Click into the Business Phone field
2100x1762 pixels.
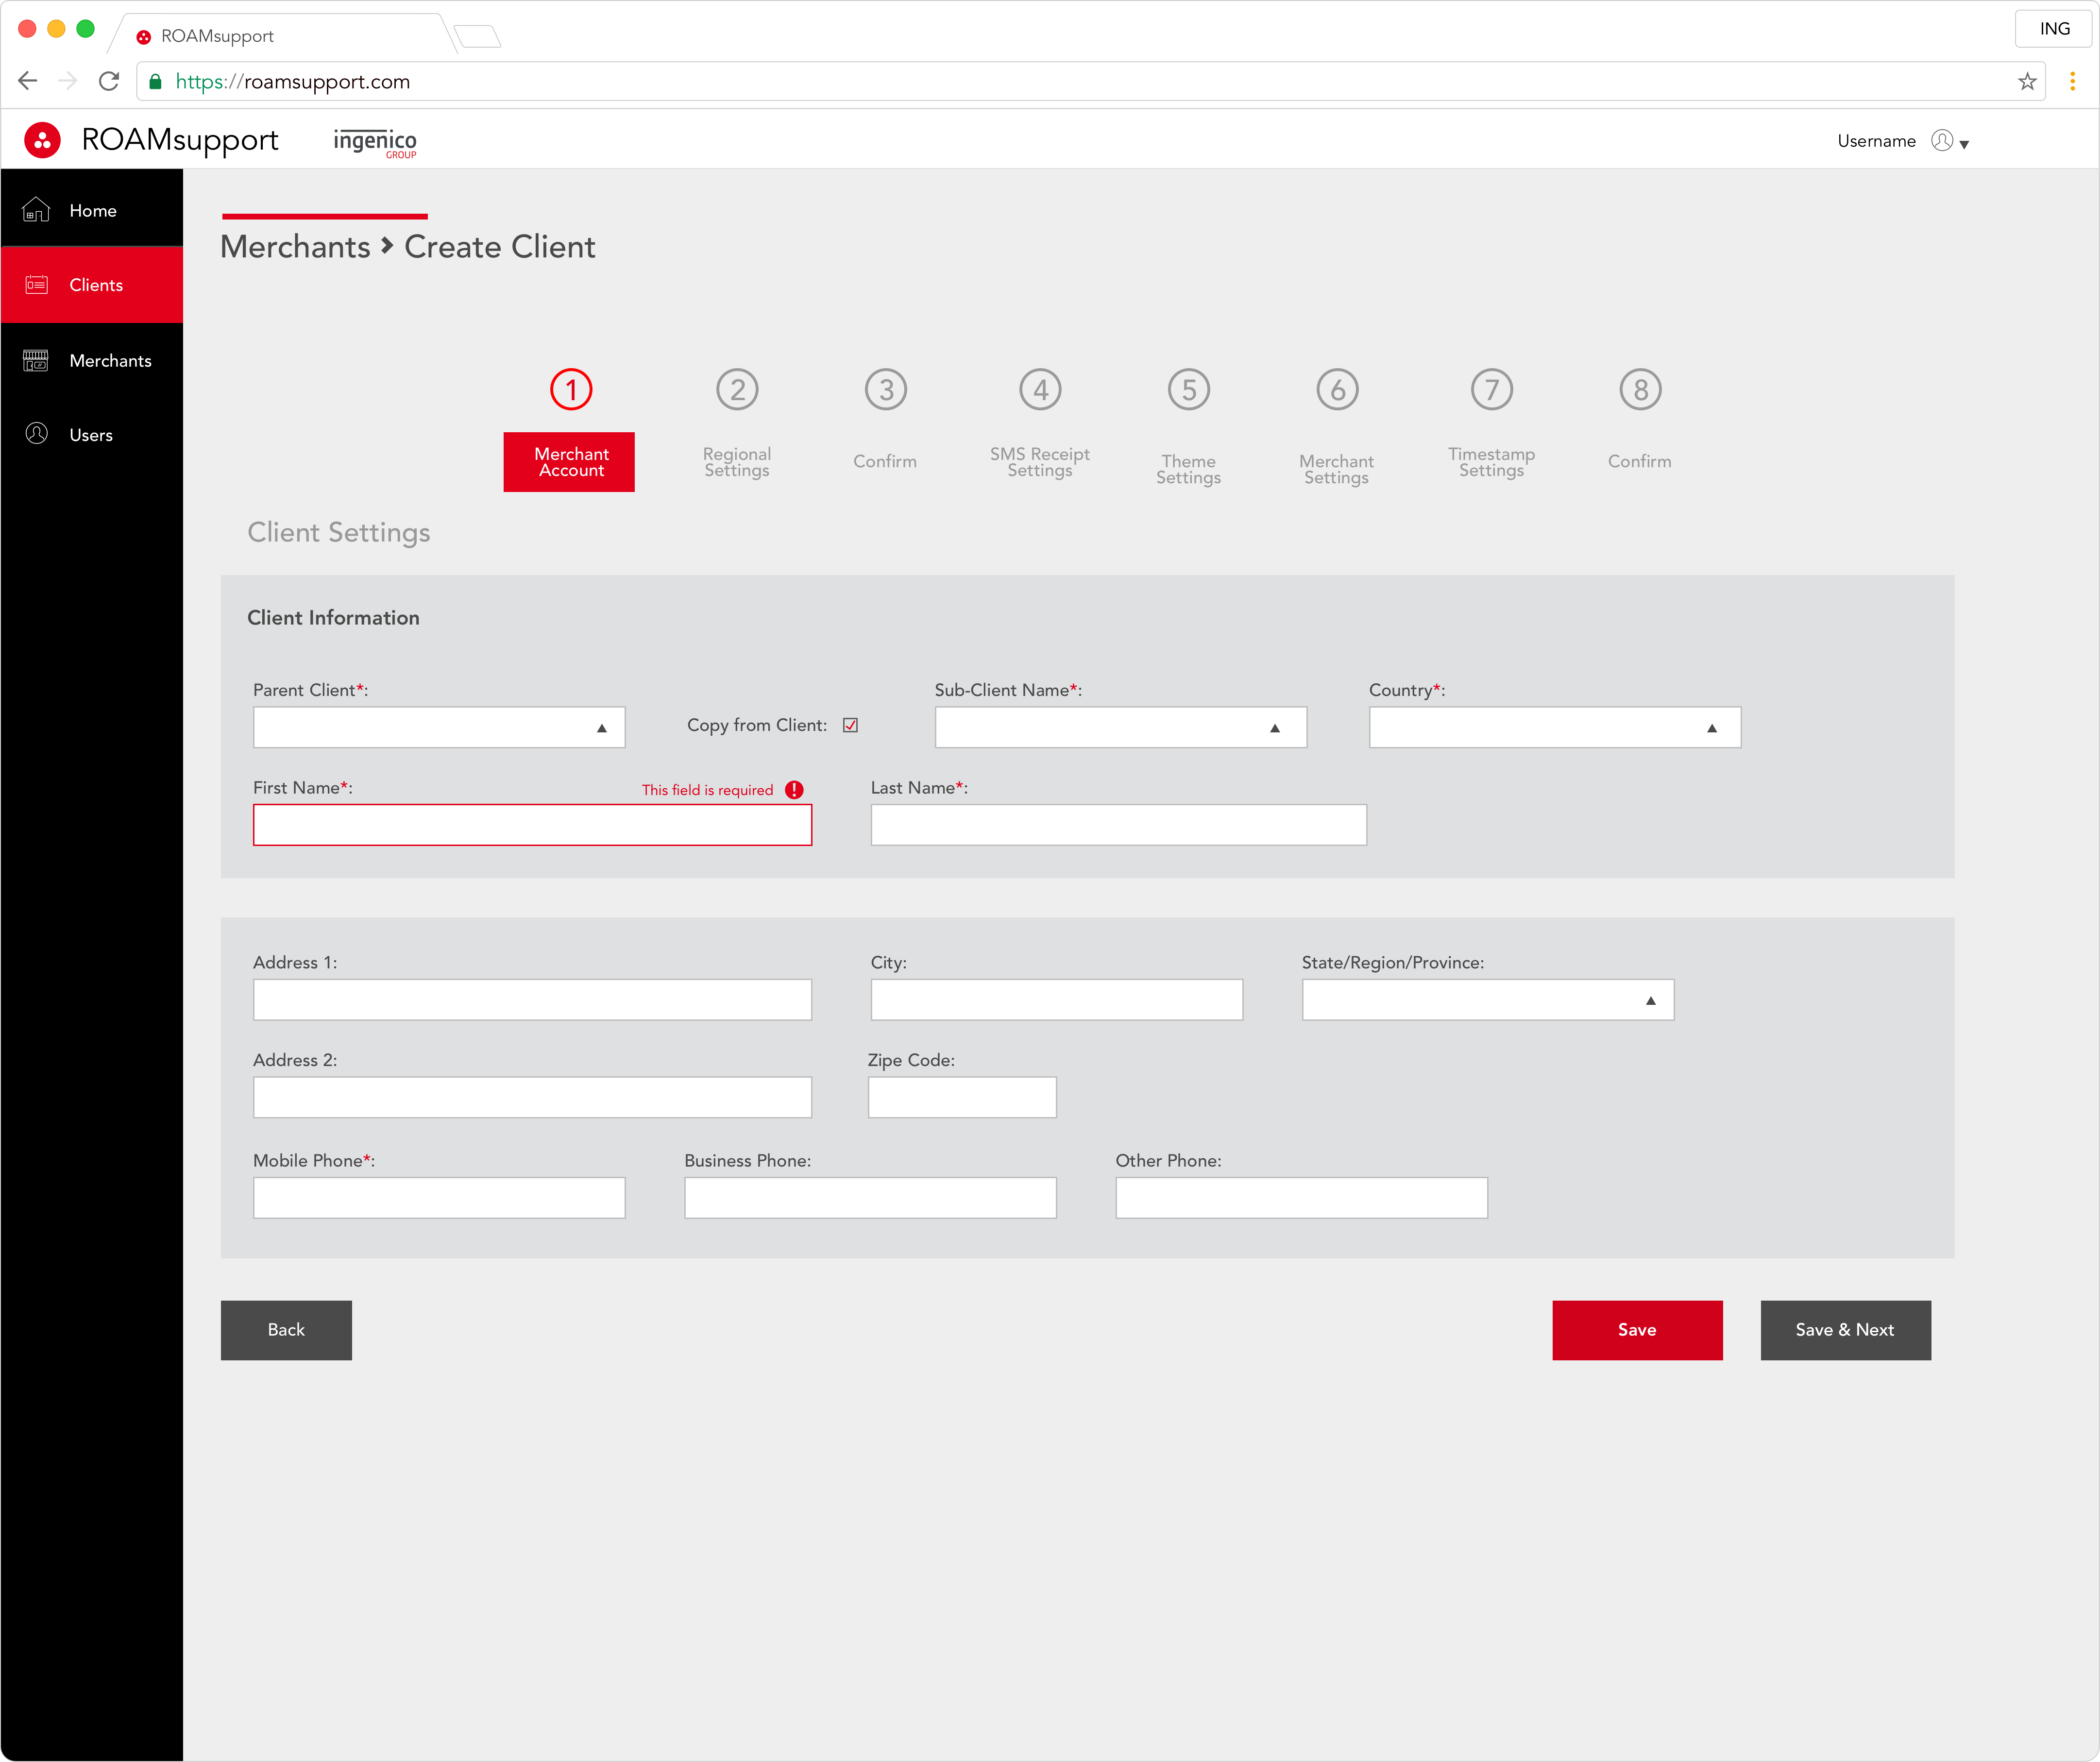pyautogui.click(x=870, y=1198)
